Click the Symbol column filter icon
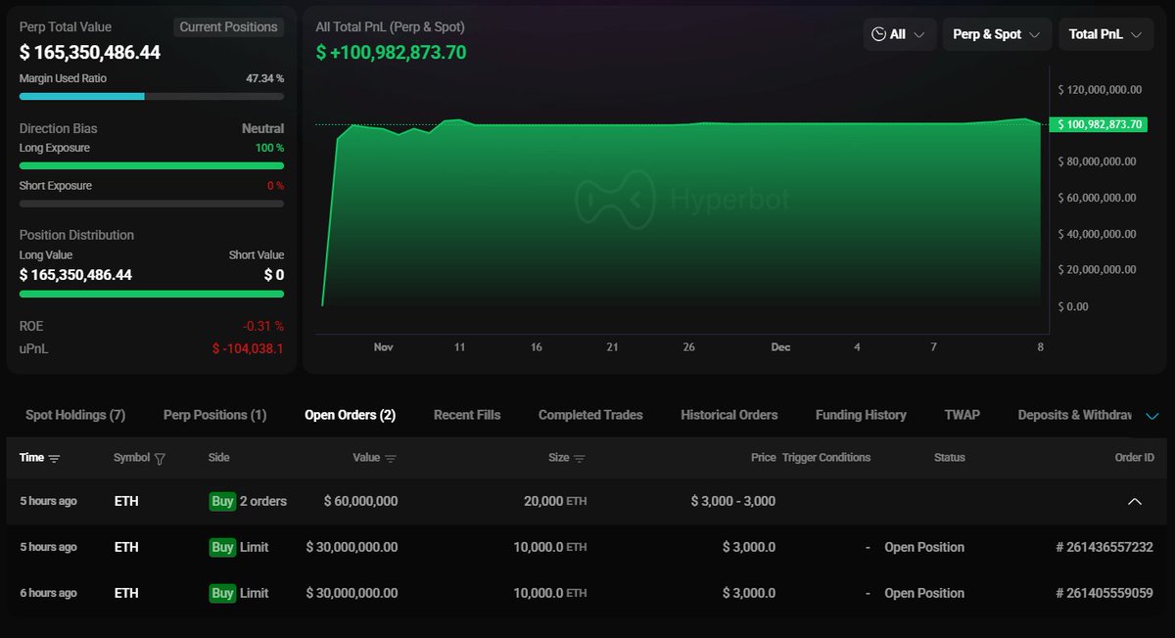This screenshot has width=1175, height=638. 160,458
